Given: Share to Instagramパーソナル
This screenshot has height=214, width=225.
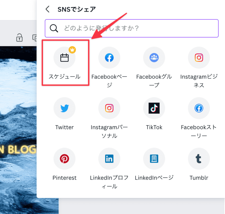Looking at the screenshot, I should point(109,108).
